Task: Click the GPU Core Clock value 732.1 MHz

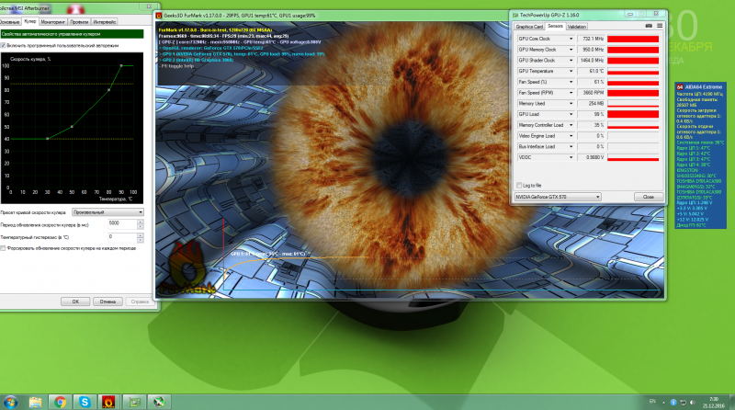Action: coord(591,39)
